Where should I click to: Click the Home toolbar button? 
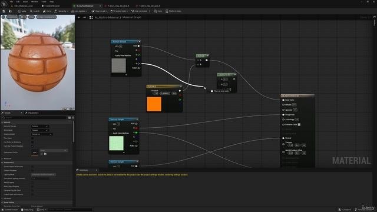pos(47,11)
